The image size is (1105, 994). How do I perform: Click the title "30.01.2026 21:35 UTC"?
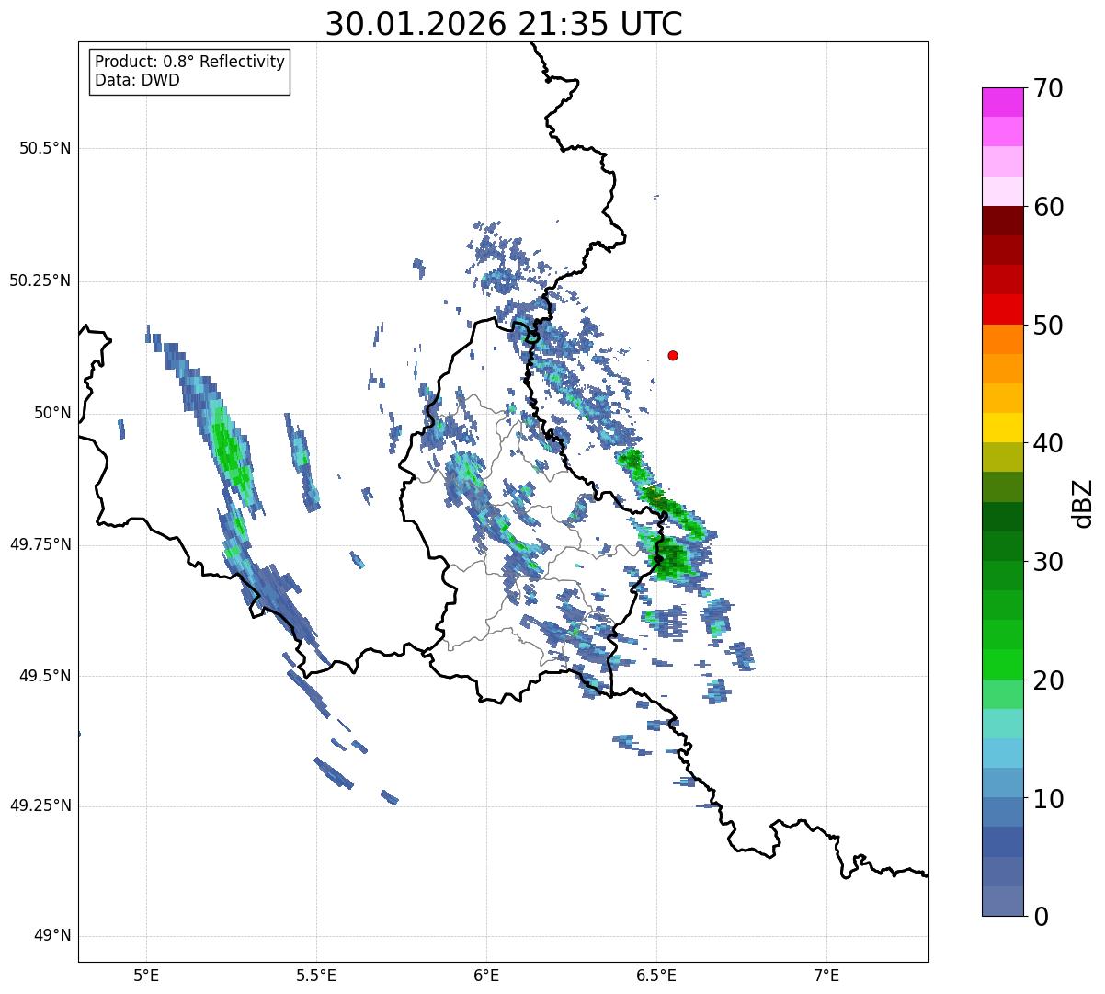pyautogui.click(x=504, y=24)
